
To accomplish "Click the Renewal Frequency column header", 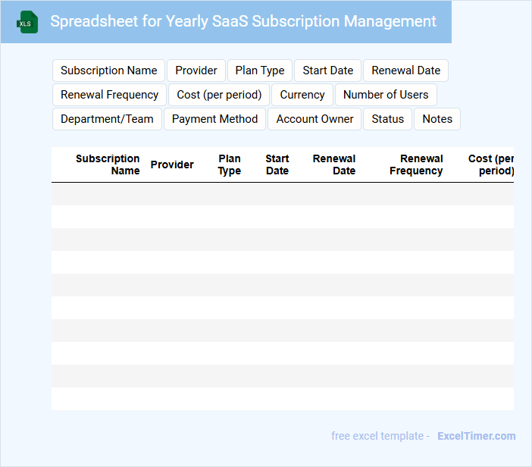I will coord(416,165).
